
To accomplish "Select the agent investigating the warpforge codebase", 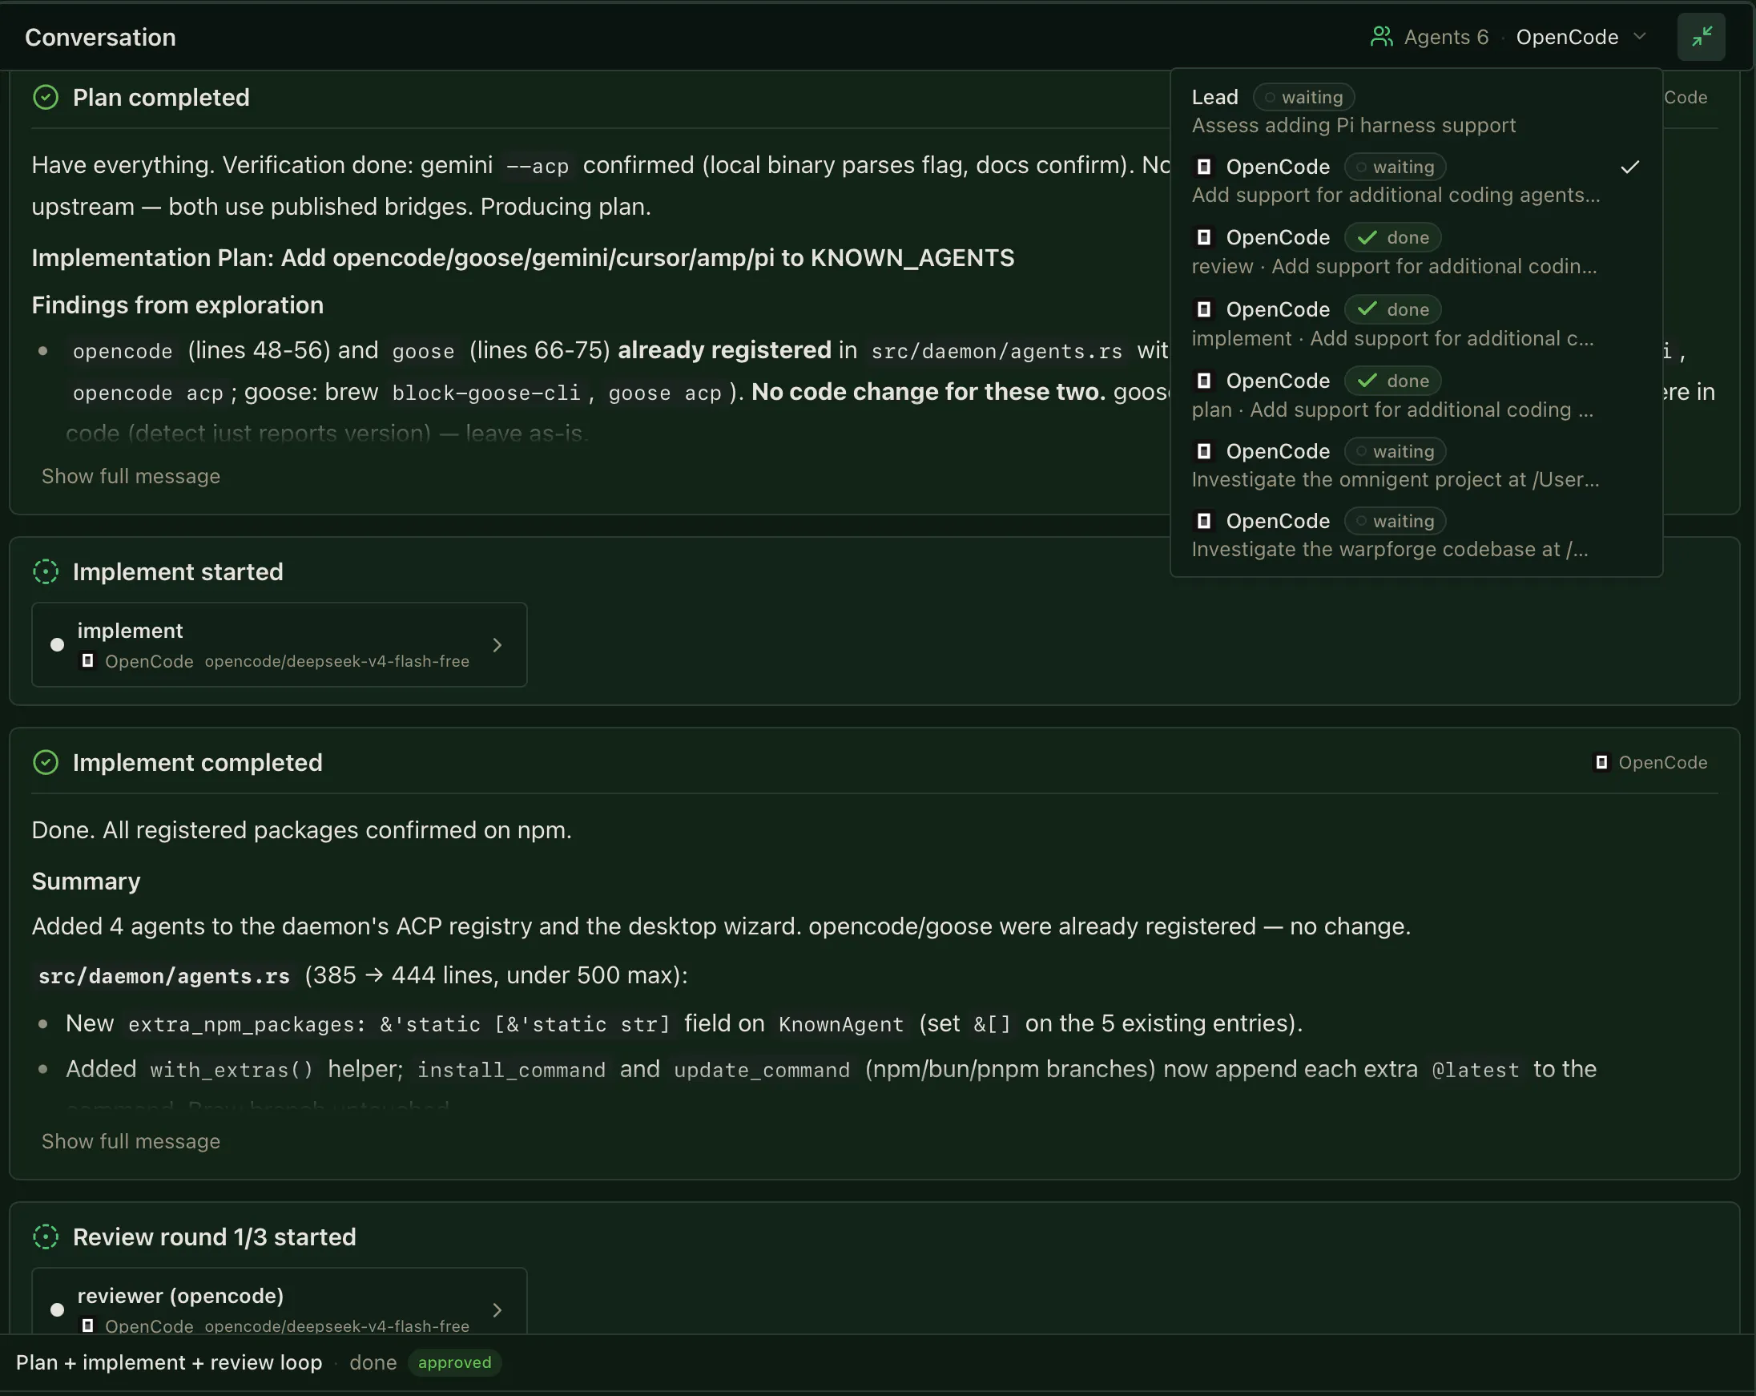I will click(x=1416, y=535).
